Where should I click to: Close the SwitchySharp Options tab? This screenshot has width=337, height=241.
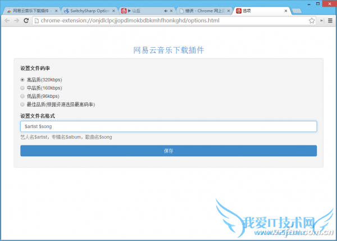113,11
